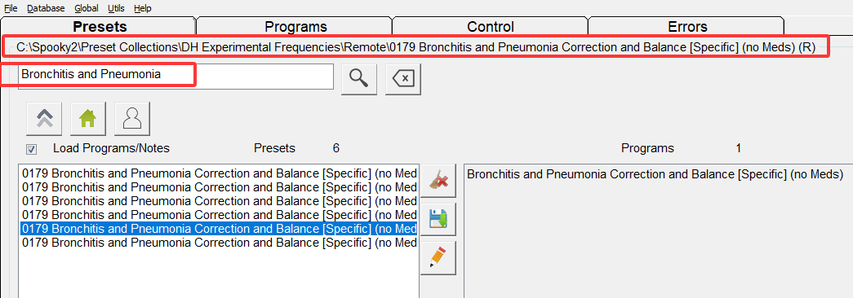Switch to the Programs tab

295,27
